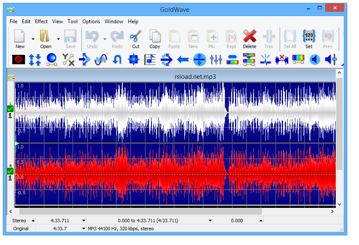Open the selection range dropdown in status bar
This screenshot has width=359, height=245.
(x=210, y=221)
